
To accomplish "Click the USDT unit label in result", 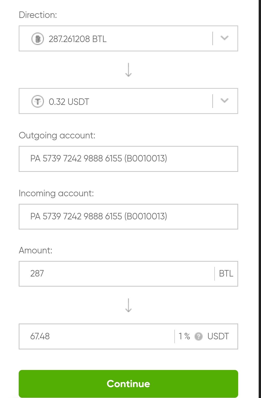I will [218, 336].
